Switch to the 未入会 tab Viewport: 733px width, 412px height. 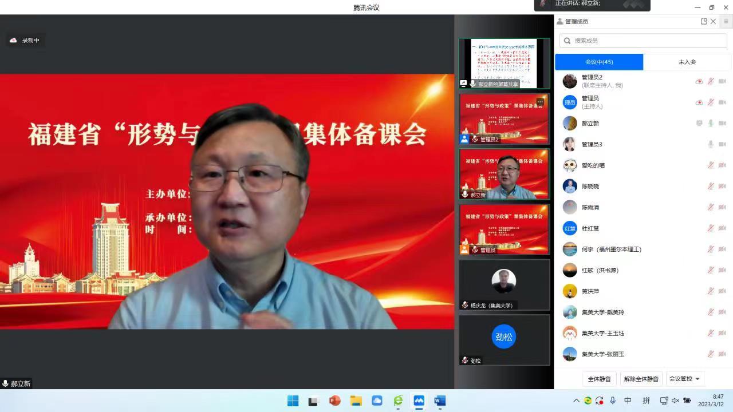(687, 62)
